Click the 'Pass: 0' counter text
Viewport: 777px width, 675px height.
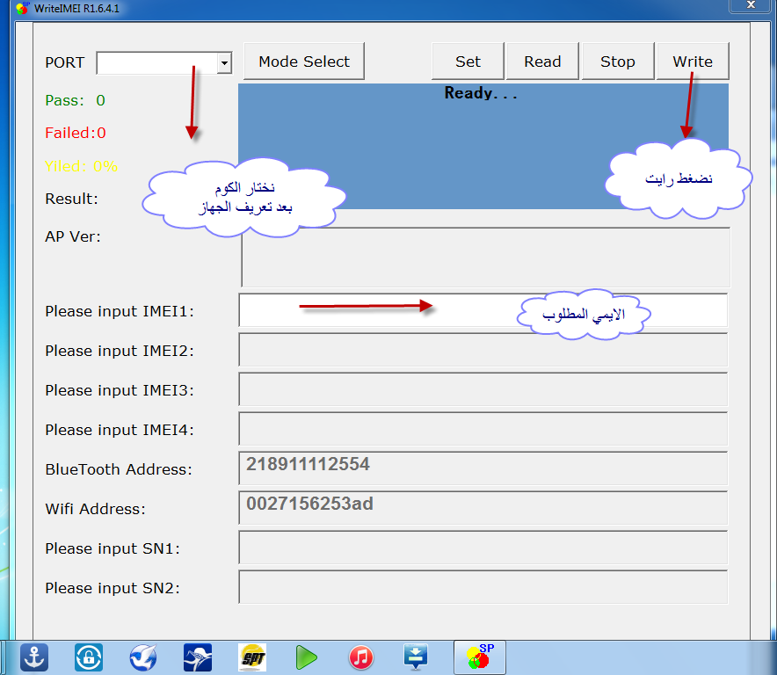(75, 100)
